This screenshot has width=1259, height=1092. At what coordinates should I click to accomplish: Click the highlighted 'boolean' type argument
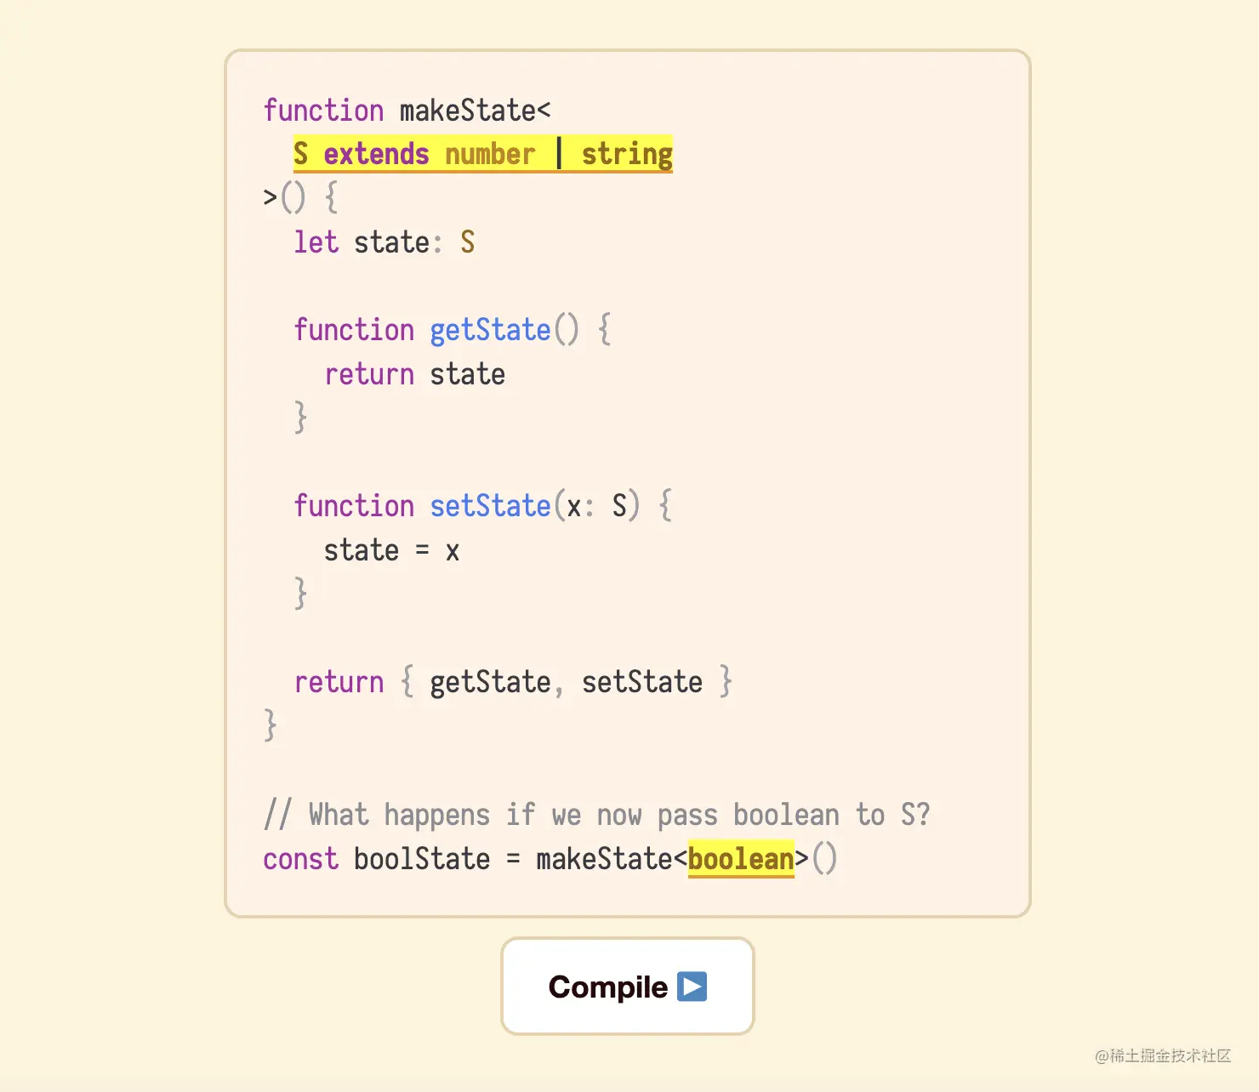(x=741, y=859)
